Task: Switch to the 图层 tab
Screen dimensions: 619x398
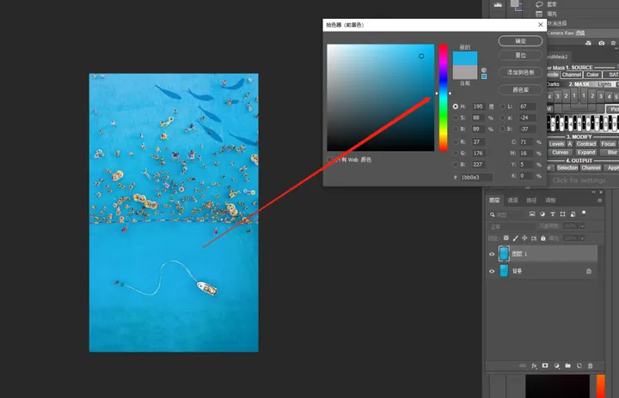Action: point(494,200)
